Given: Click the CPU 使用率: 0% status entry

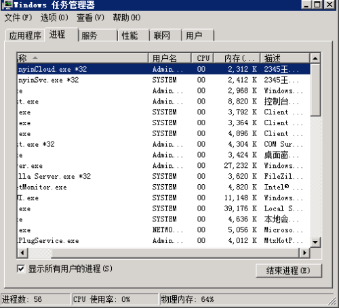Looking at the screenshot, I should [x=115, y=299].
